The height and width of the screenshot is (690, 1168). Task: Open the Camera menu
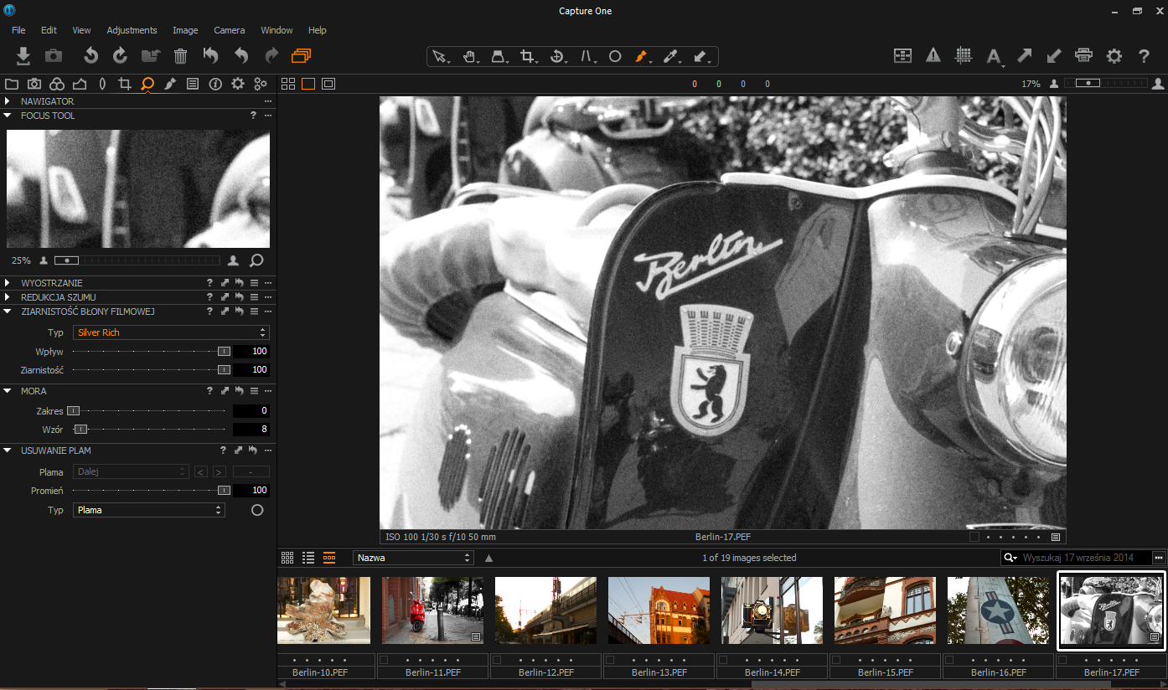click(x=230, y=30)
